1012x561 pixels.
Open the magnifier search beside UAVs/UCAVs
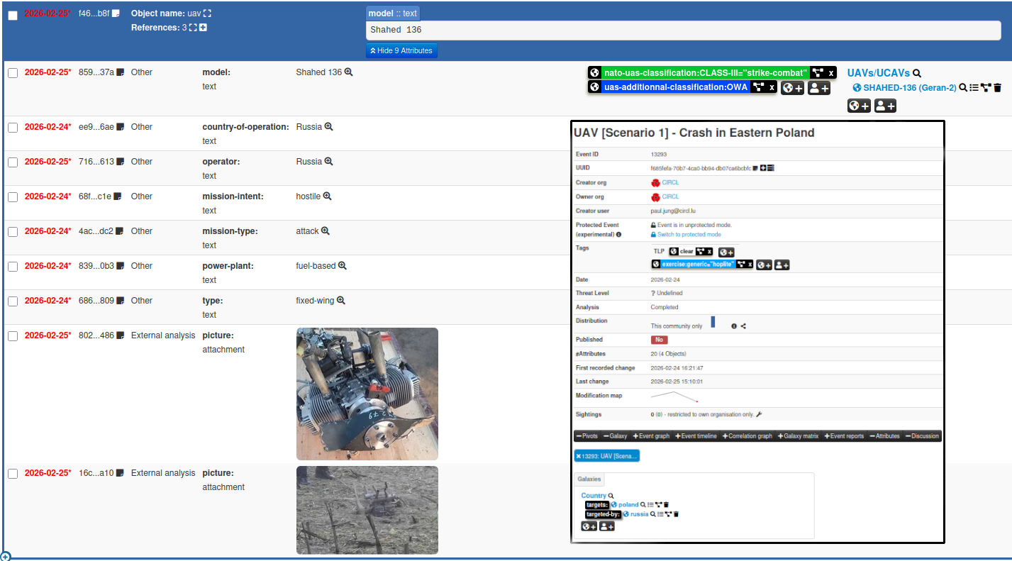[916, 73]
